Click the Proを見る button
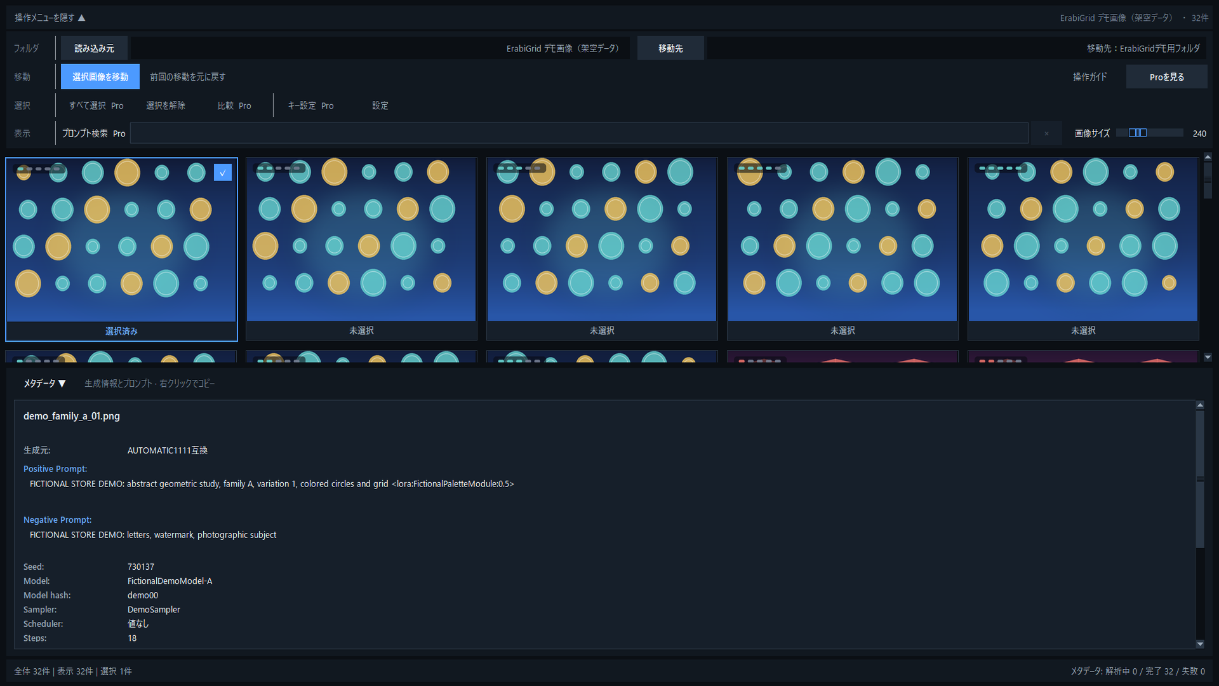 coord(1166,77)
